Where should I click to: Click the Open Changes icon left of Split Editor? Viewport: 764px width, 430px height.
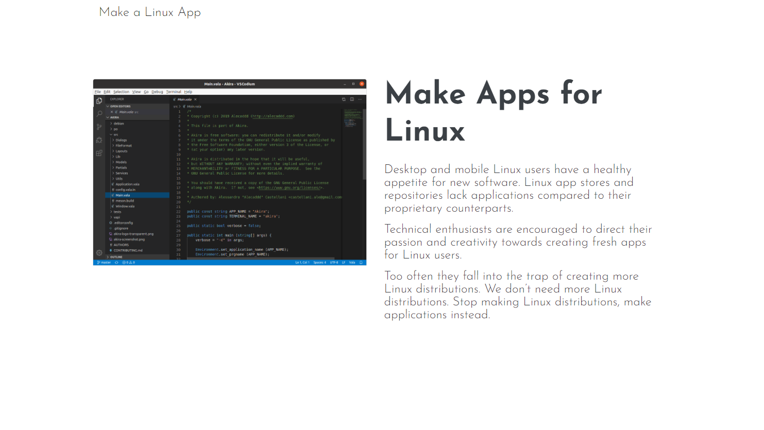coord(344,99)
